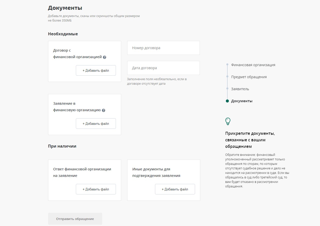The width and height of the screenshot is (320, 226).
Task: Add file for "Заявление в финансовую организацию"
Action: pyautogui.click(x=96, y=124)
